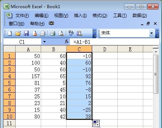Print the workbook with printer icon

pyautogui.click(x=52, y=33)
